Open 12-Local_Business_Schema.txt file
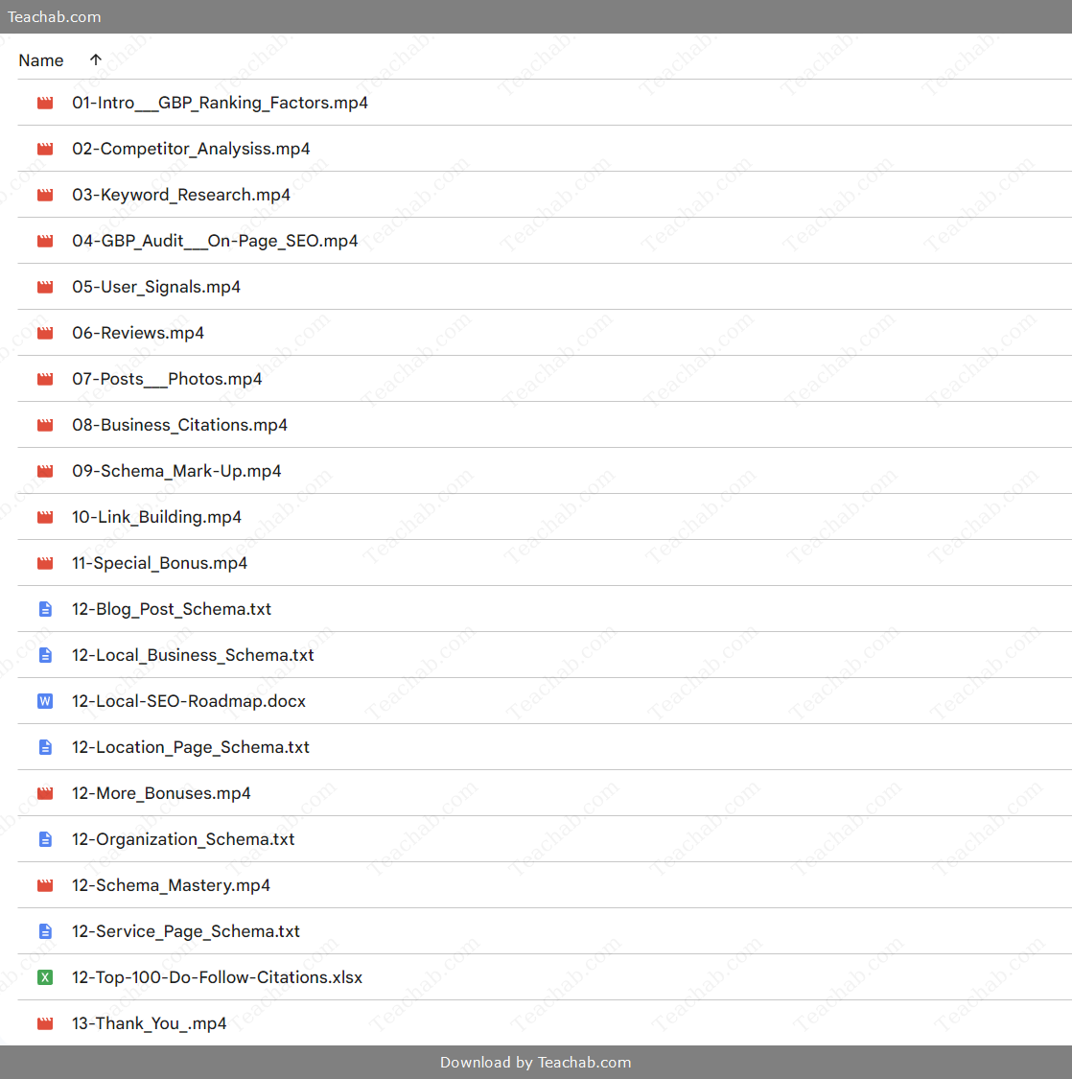Viewport: 1072px width, 1079px height. coord(193,655)
